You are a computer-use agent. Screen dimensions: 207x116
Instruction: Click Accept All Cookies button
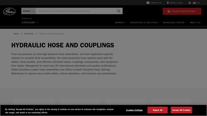pos(181,110)
